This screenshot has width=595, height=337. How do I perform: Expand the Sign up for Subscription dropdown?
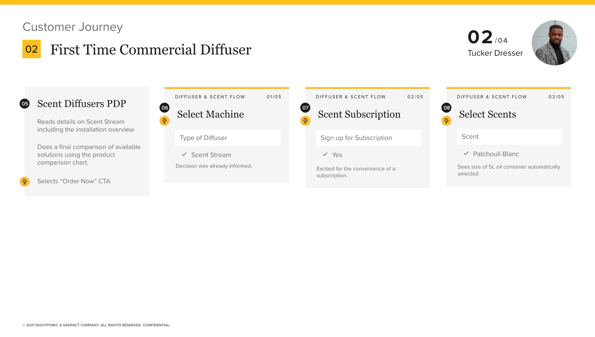point(367,137)
